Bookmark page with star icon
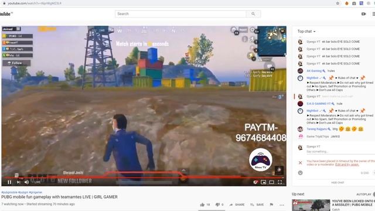 [x=337, y=4]
